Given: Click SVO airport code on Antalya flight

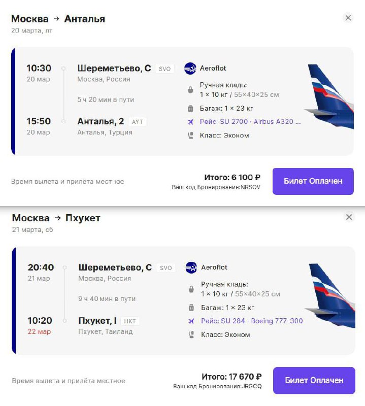Looking at the screenshot, I should click(164, 69).
